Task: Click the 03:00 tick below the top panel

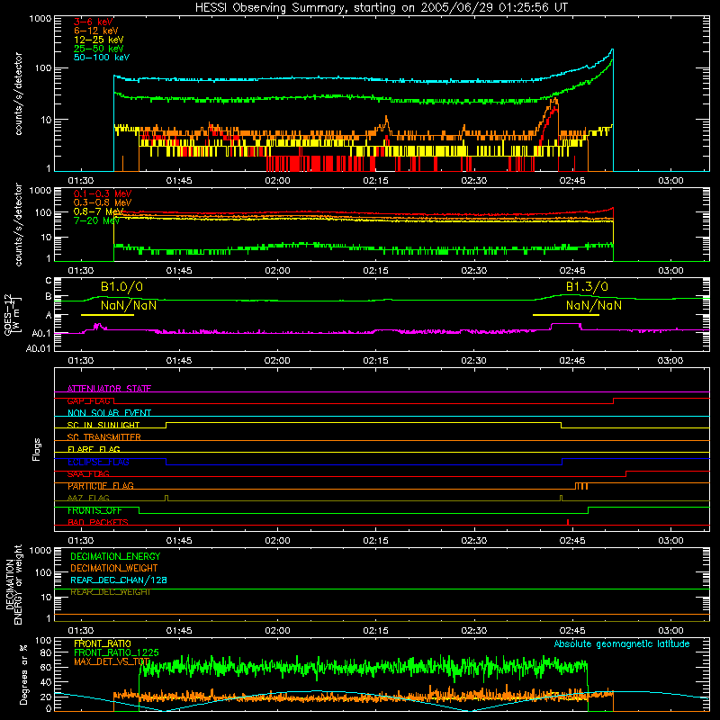Action: pos(670,181)
